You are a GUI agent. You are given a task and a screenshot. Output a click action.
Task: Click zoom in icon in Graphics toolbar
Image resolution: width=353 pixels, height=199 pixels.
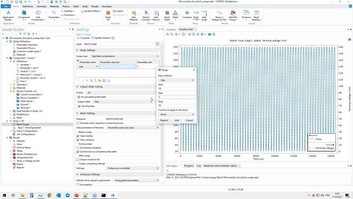tap(168, 34)
